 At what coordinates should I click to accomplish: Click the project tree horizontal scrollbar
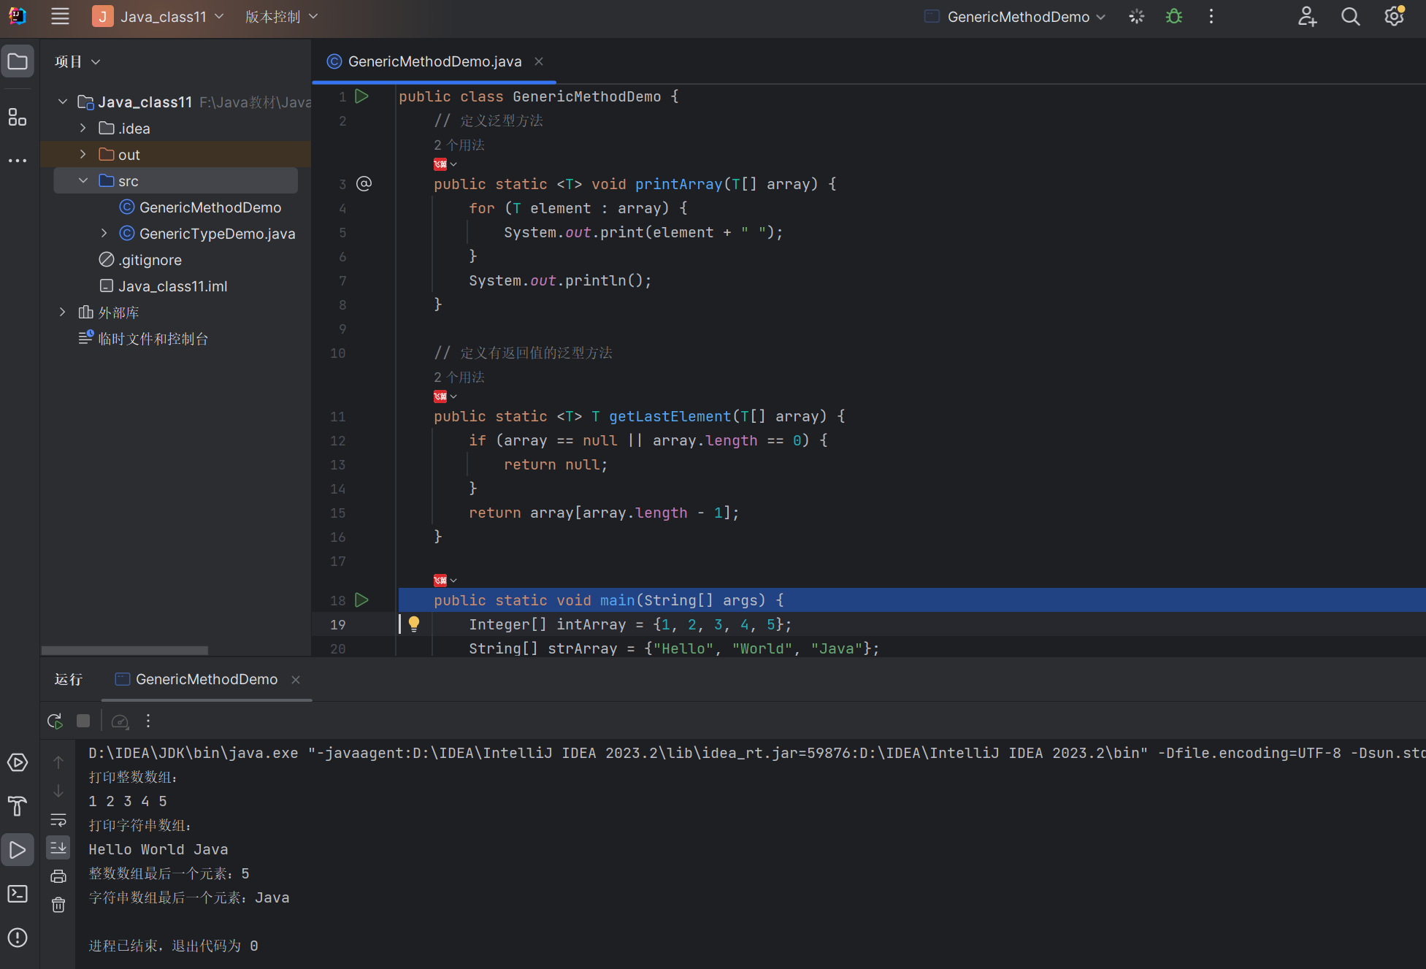[x=125, y=650]
